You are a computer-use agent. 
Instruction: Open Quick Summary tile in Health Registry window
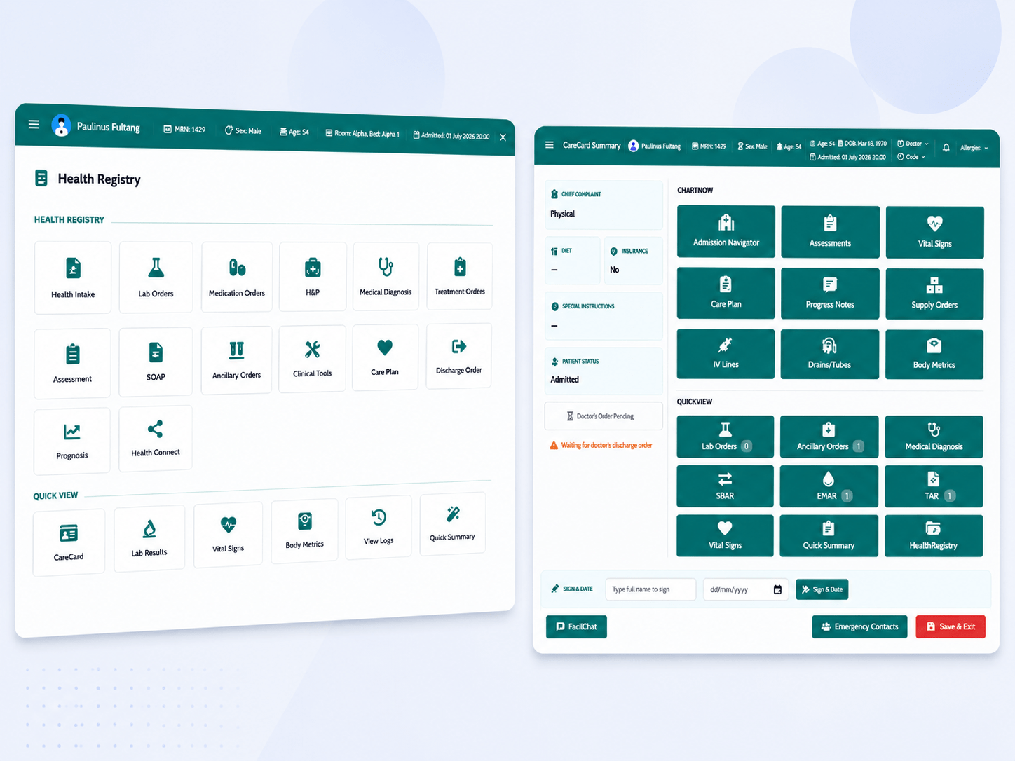[453, 523]
